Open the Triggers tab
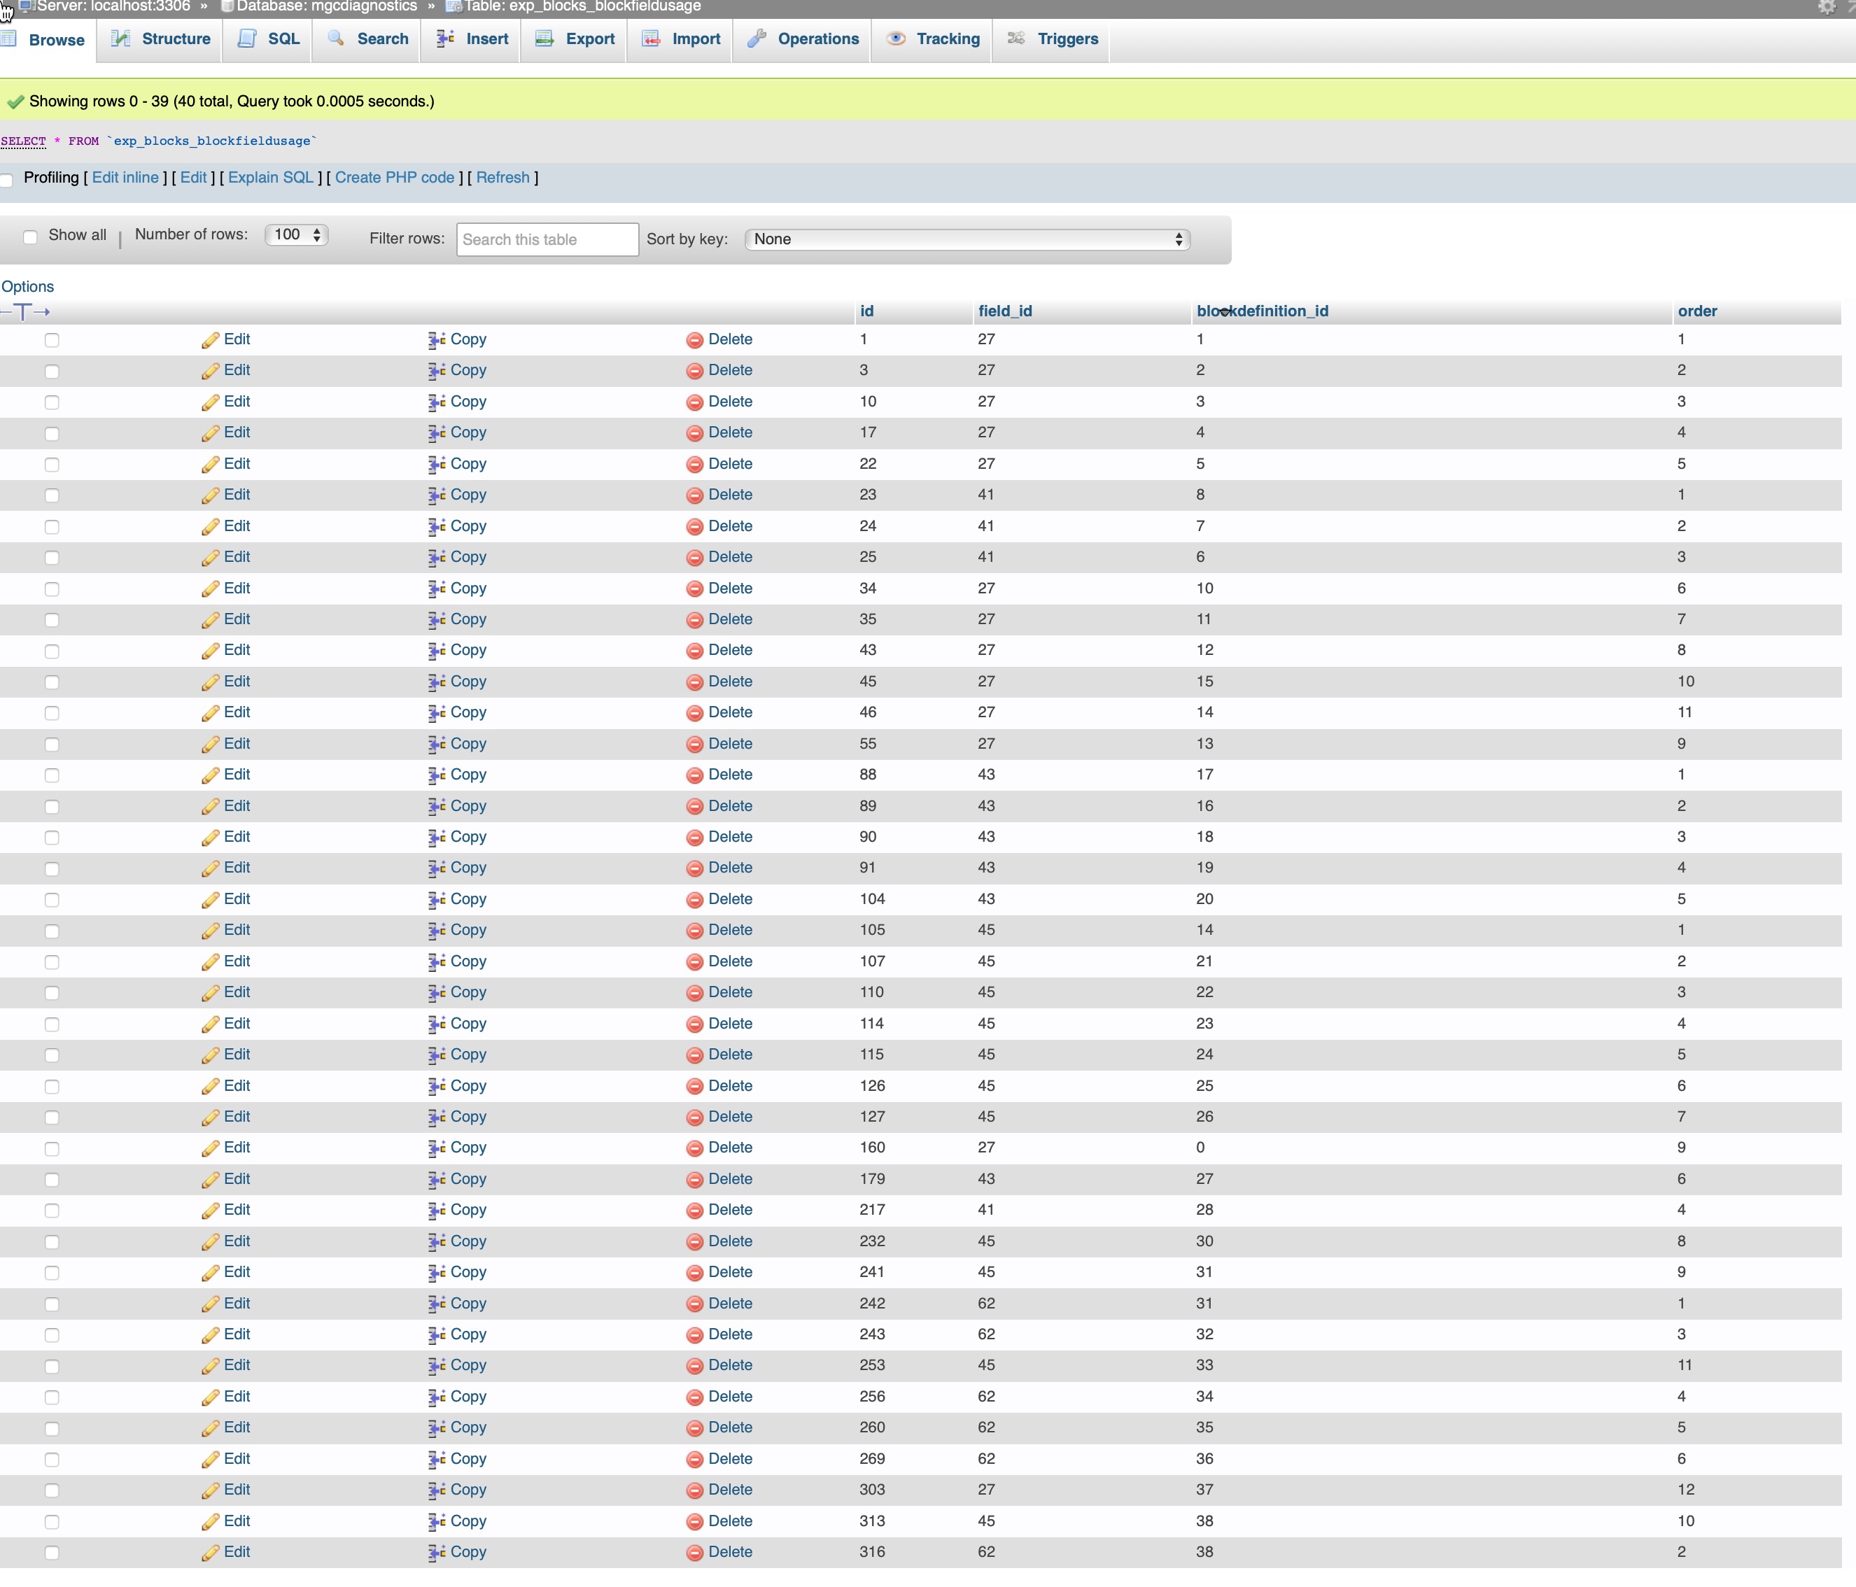 (1052, 39)
